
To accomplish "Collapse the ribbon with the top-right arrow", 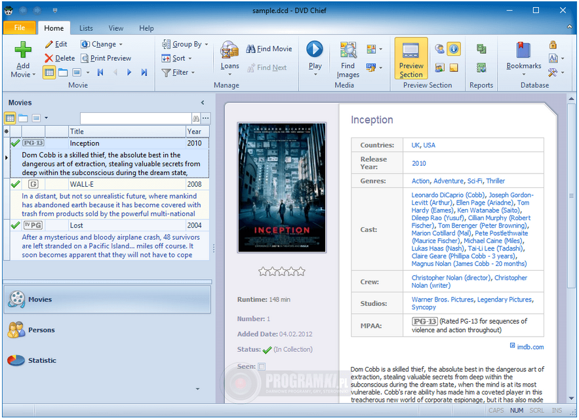I will (569, 27).
